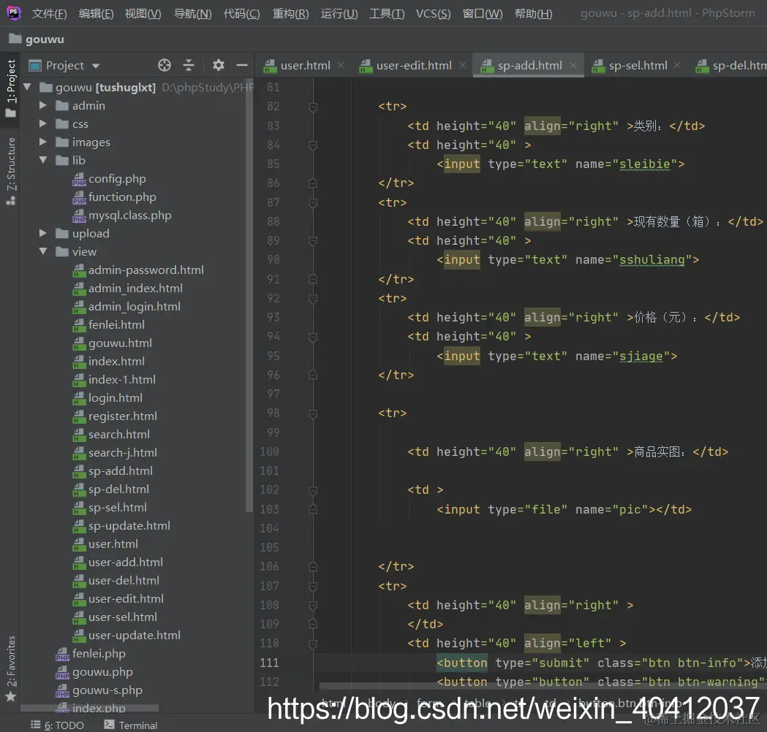Open the 视图(V) menu
This screenshot has width=767, height=732.
coord(143,14)
